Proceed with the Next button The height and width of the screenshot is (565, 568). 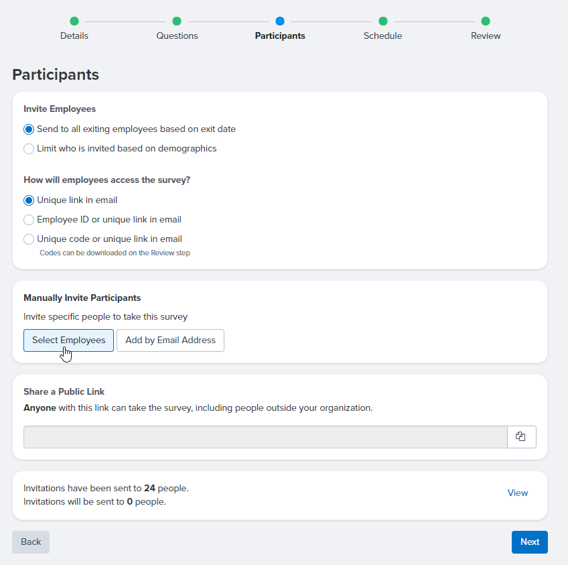click(530, 542)
